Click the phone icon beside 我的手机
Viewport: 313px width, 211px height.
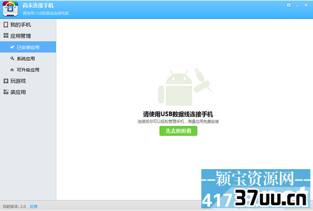pos(6,25)
